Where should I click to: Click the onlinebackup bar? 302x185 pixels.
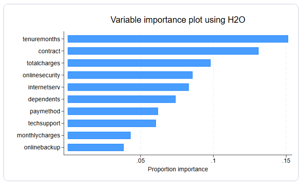(96, 147)
